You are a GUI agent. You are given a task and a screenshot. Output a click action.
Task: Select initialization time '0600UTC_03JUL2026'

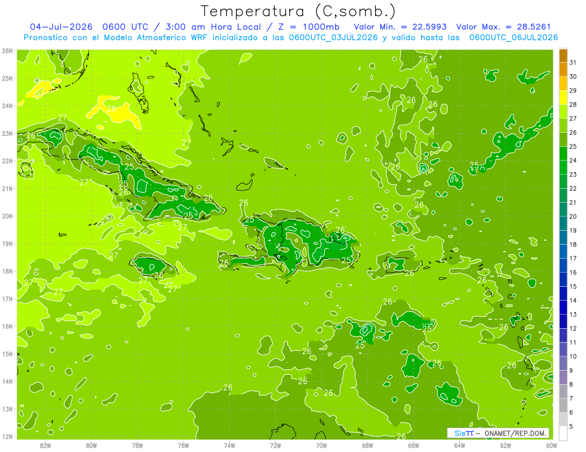point(333,38)
